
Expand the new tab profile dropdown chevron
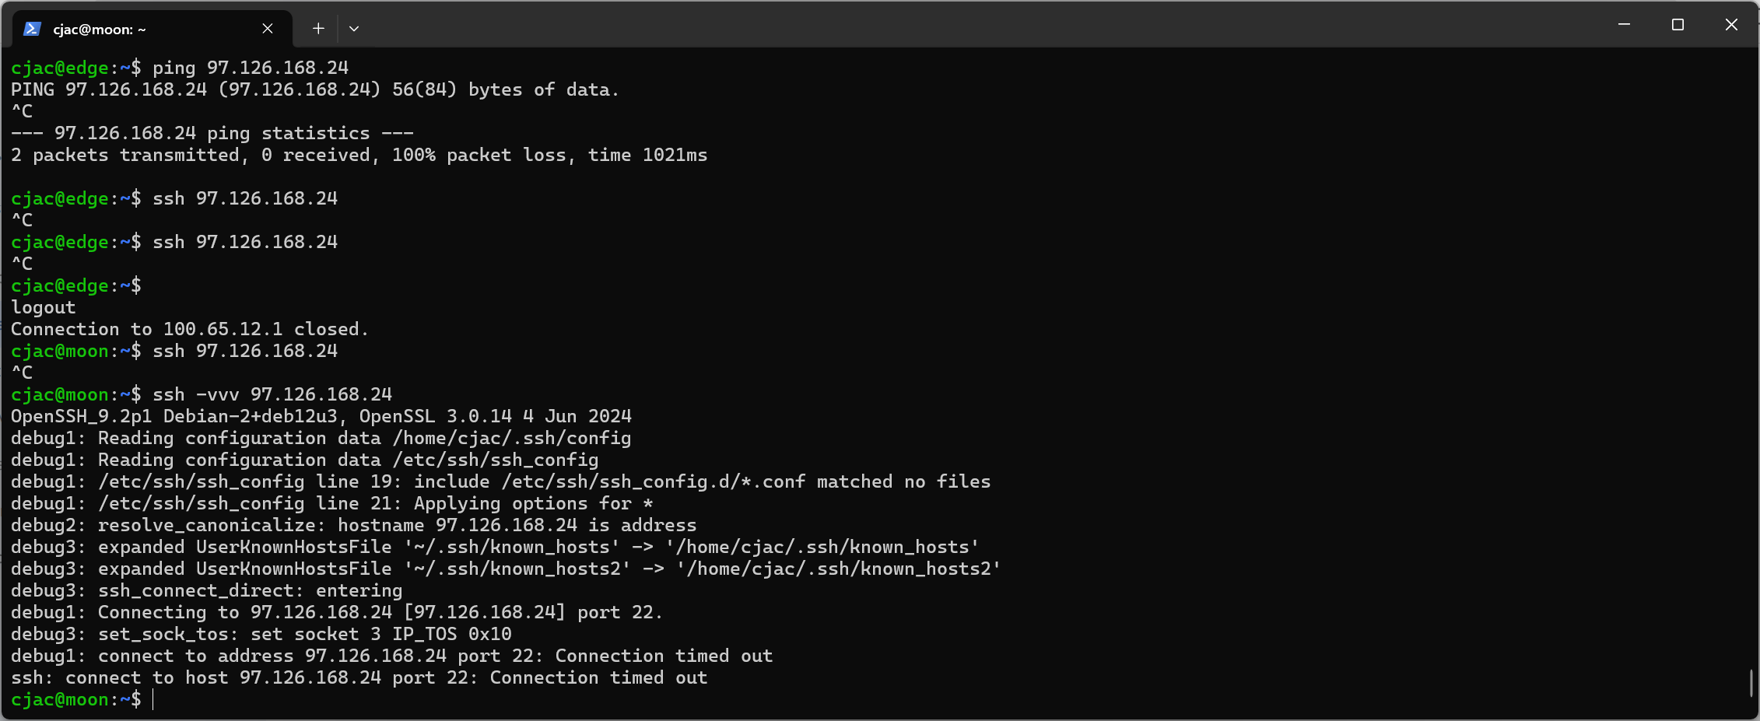[x=354, y=29]
